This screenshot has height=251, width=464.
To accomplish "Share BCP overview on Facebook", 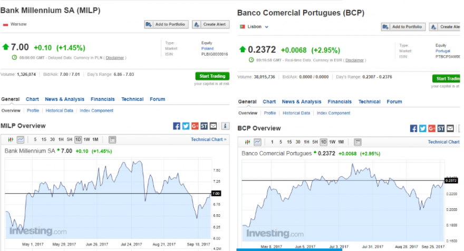I will (413, 128).
